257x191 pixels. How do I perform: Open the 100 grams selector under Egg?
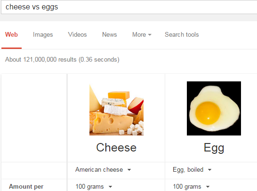[191, 187]
